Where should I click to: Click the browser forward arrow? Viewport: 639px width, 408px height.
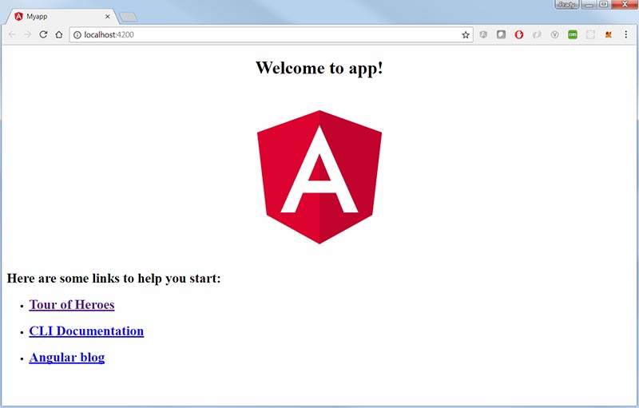[27, 34]
